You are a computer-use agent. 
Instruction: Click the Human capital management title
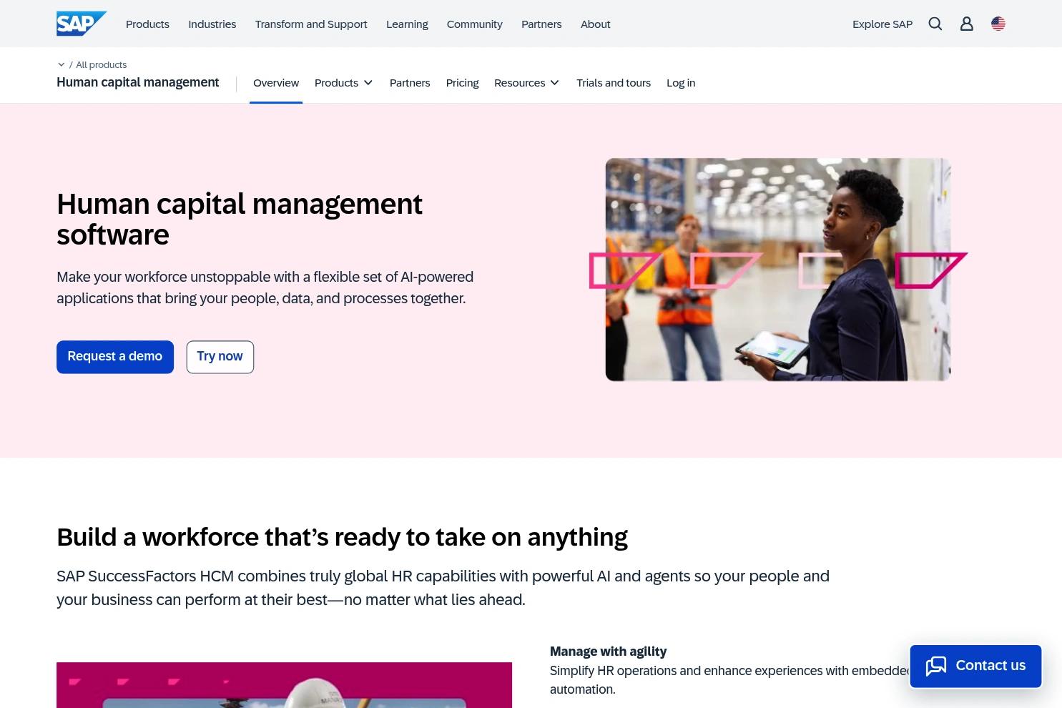[x=138, y=82]
